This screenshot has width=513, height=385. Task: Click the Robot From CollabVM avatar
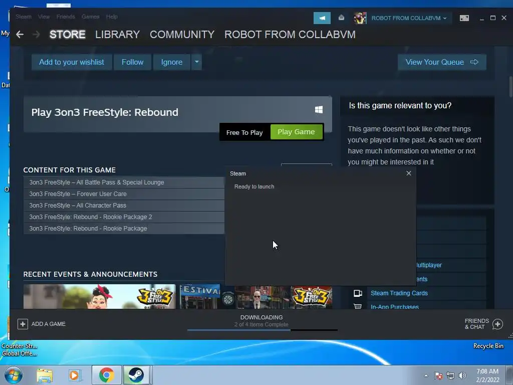[360, 18]
